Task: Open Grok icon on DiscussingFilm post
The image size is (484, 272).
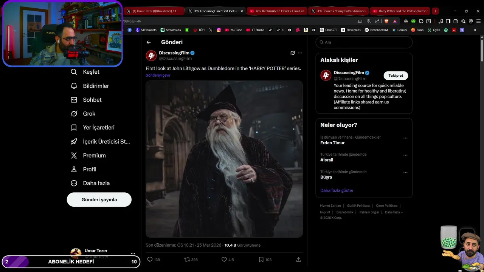Action: coord(292,53)
